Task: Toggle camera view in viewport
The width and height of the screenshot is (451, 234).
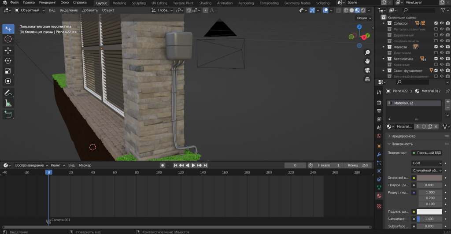Action: tap(367, 70)
